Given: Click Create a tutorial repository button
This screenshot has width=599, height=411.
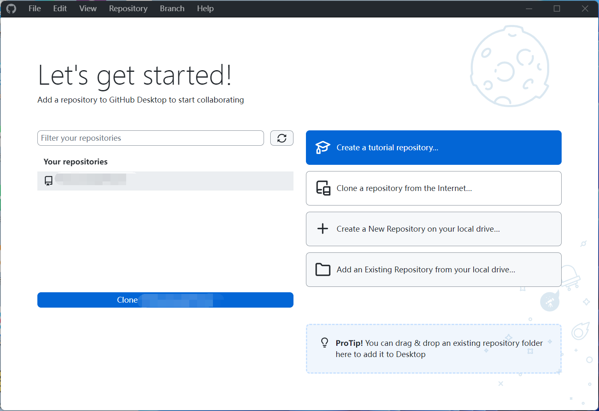Looking at the screenshot, I should 434,148.
